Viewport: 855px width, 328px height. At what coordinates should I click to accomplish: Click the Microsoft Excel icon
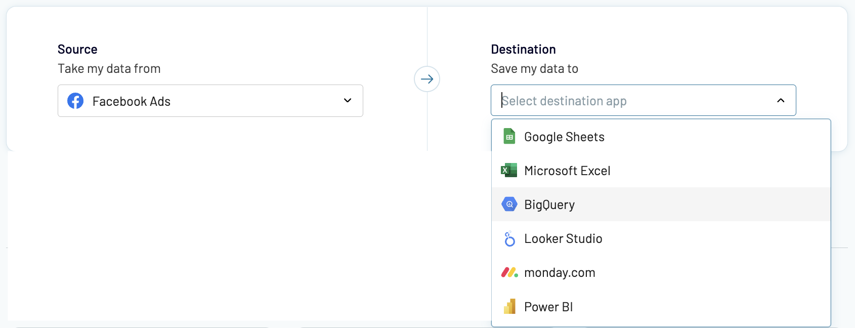click(509, 170)
